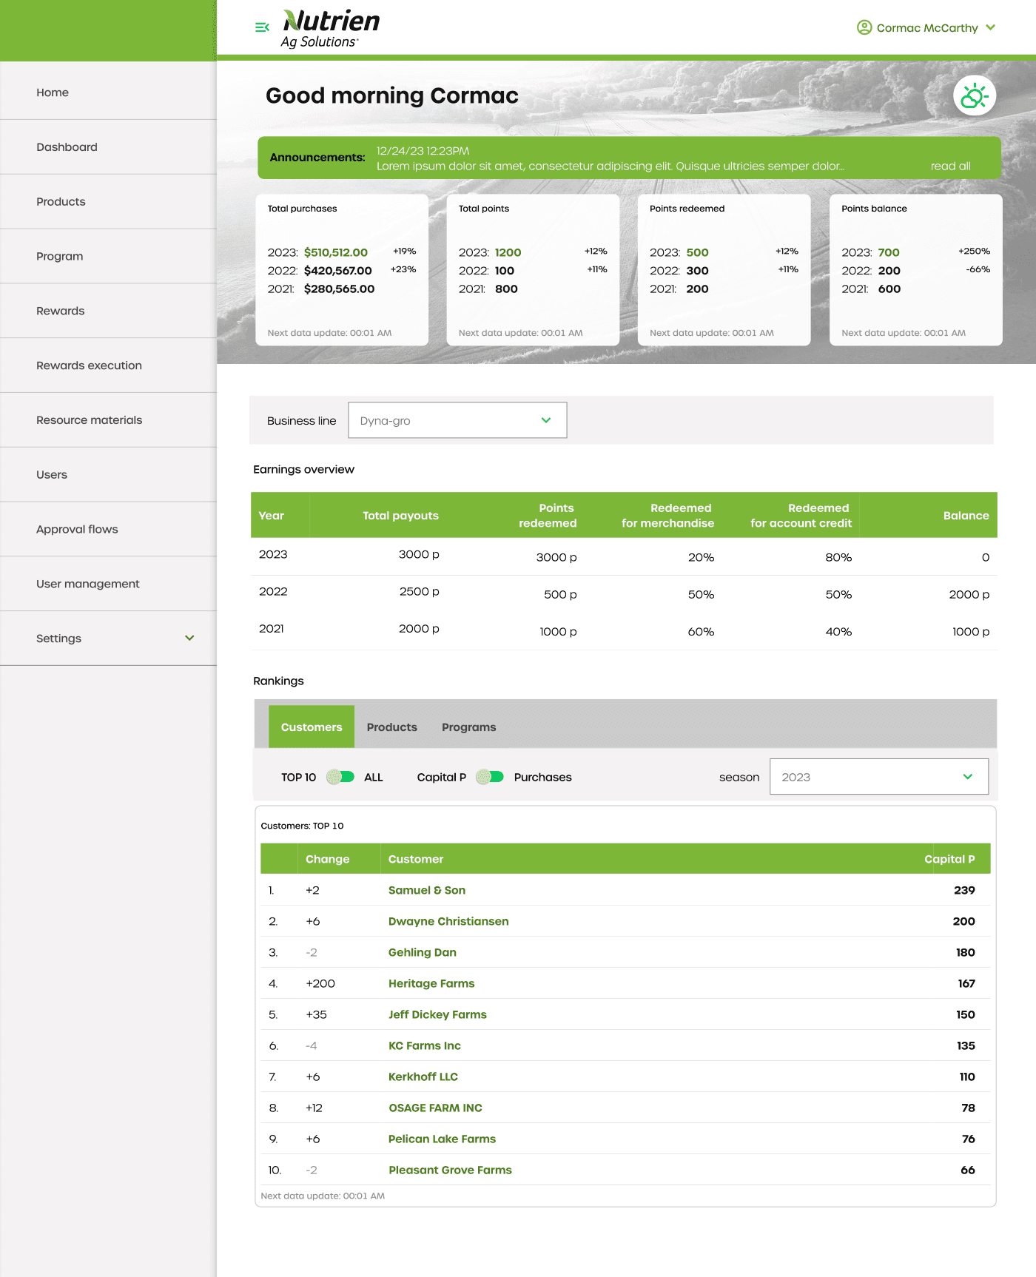The height and width of the screenshot is (1277, 1036).
Task: Click the +250% points balance change
Action: click(x=974, y=251)
